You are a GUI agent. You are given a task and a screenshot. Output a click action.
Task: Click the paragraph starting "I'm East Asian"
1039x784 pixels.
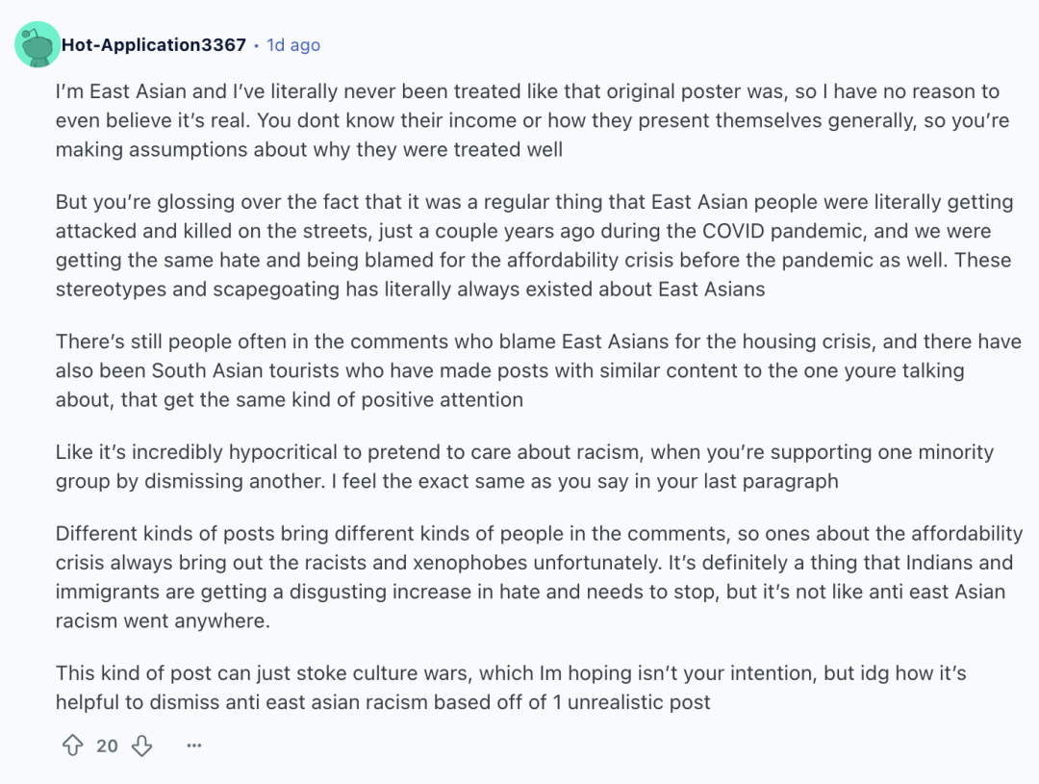[533, 120]
